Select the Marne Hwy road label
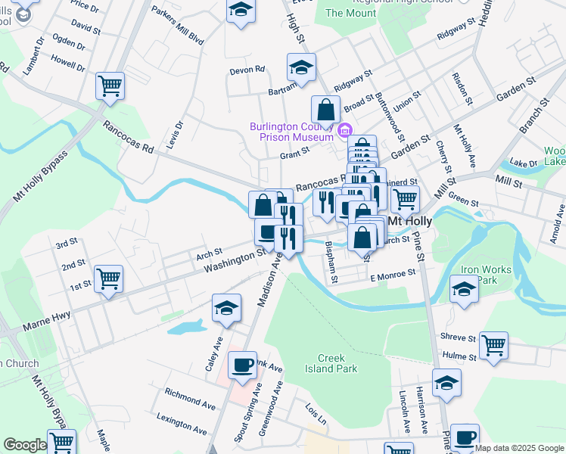 [47, 321]
